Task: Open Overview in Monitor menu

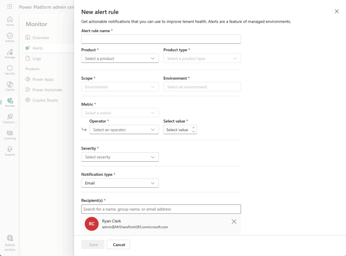Action: (x=41, y=38)
